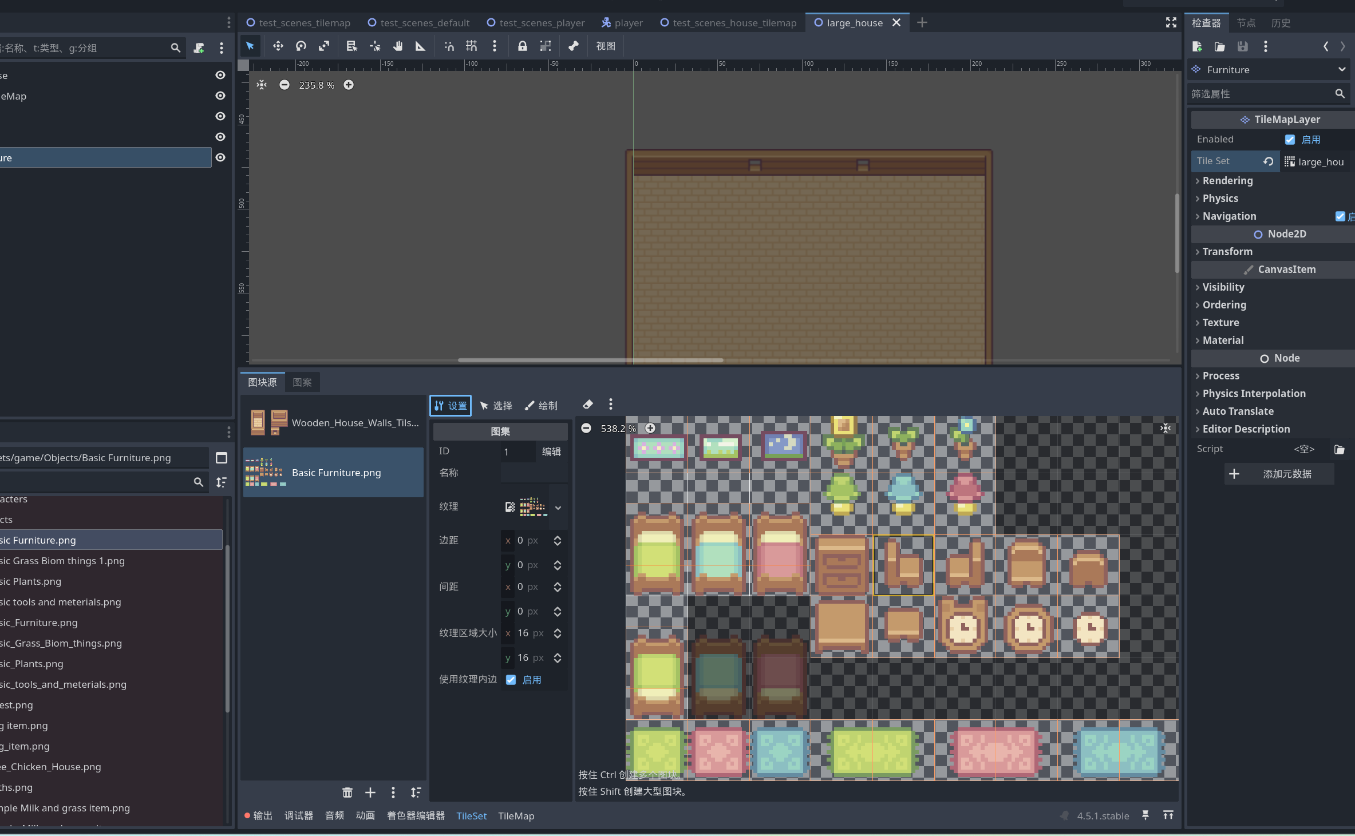Click the plus icon to add tile source
Image resolution: width=1355 pixels, height=836 pixels.
coord(370,793)
